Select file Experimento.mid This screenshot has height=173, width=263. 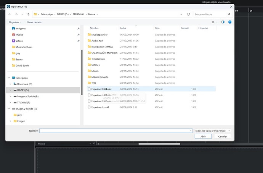[98, 107]
